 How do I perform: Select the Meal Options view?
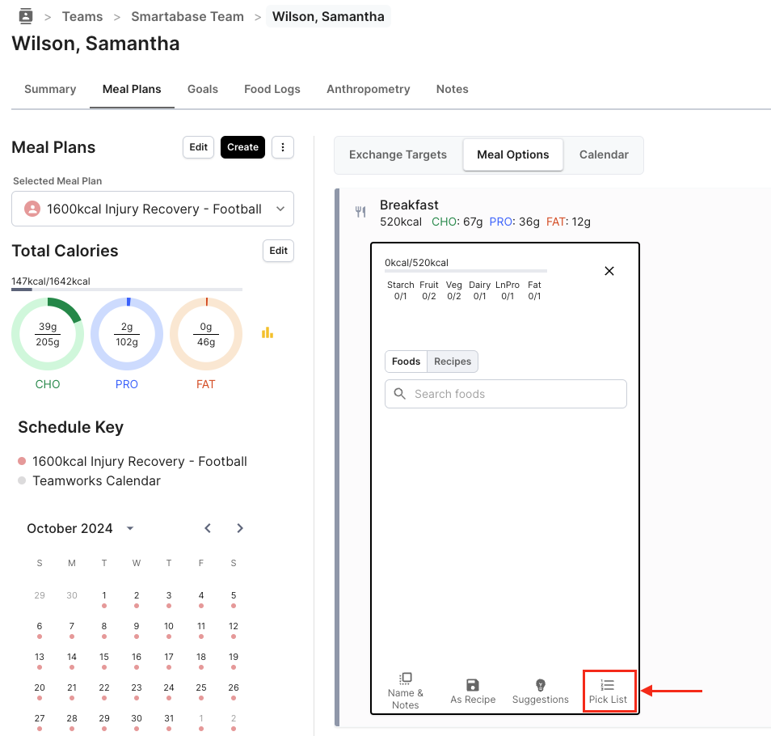[x=513, y=154]
